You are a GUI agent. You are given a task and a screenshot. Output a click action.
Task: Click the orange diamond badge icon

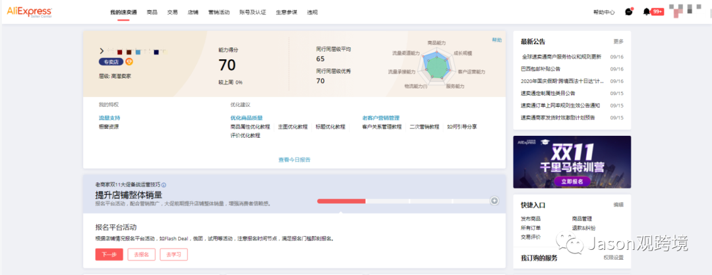coord(129,62)
